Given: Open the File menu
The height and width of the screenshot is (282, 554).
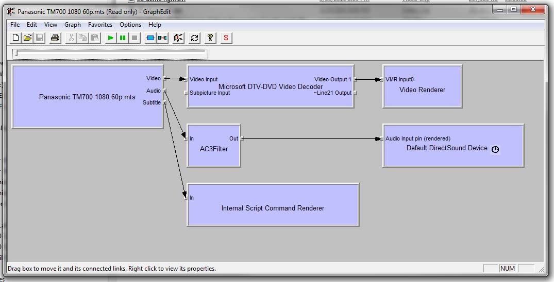Looking at the screenshot, I should coord(15,25).
